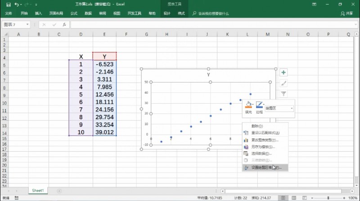
Task: Open chart tools 设计 (Design) tab
Action: [167, 13]
